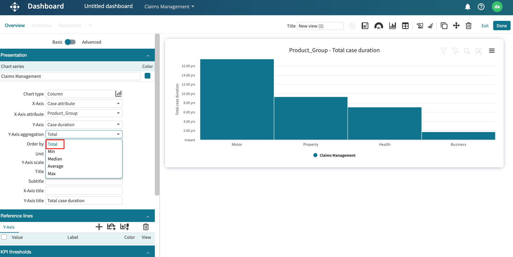The width and height of the screenshot is (513, 257).
Task: Open the Claims Management header dropdown
Action: coord(169,7)
